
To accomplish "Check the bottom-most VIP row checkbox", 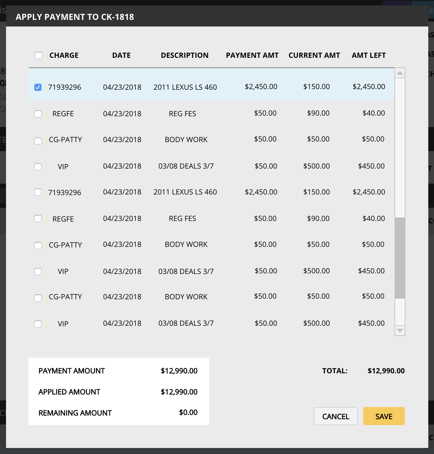I will click(x=38, y=324).
